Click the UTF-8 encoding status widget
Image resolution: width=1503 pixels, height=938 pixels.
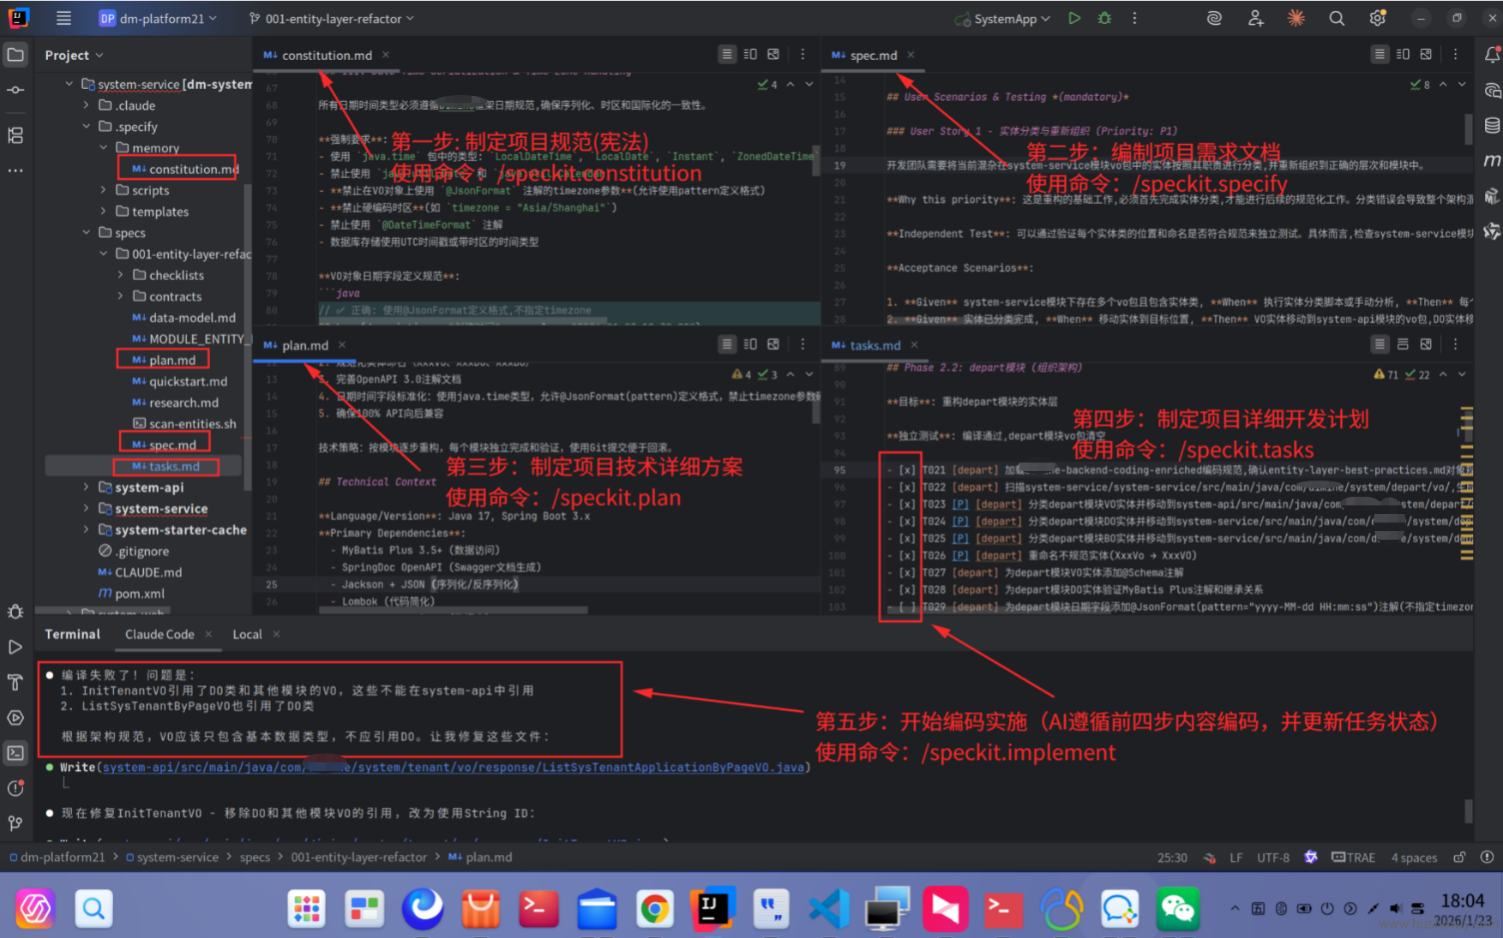pyautogui.click(x=1272, y=857)
